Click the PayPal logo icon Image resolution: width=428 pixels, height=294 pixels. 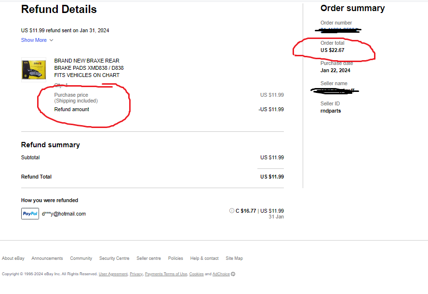[x=30, y=214]
